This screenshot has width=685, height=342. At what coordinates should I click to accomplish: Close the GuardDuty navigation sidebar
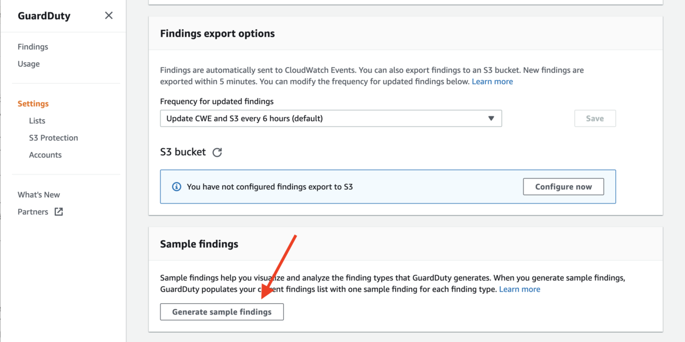click(x=108, y=16)
